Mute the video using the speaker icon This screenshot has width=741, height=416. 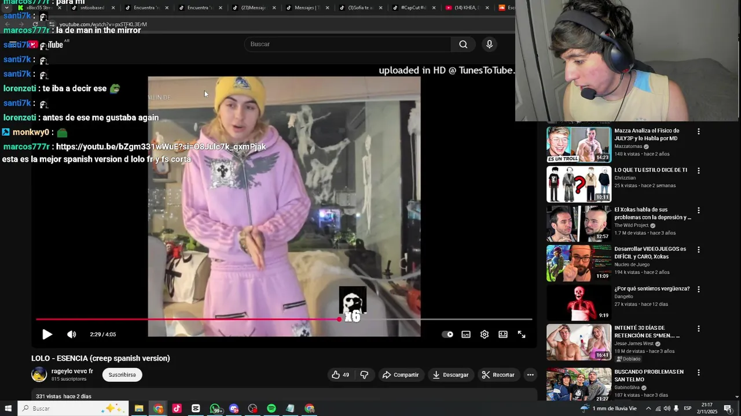click(71, 335)
